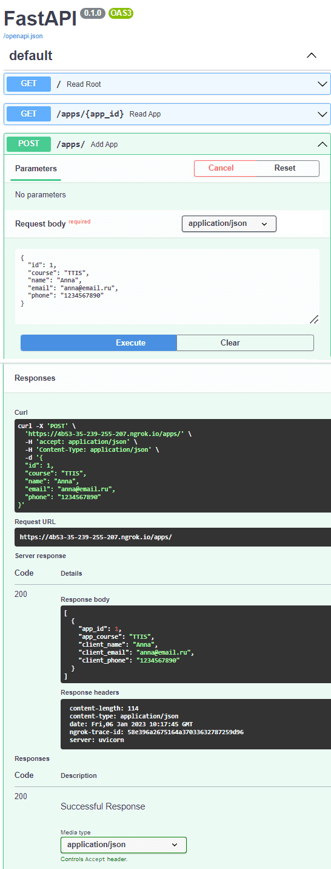Image resolution: width=331 pixels, height=869 pixels.
Task: Click 'server: uvicorn' header line
Action: pos(97,740)
